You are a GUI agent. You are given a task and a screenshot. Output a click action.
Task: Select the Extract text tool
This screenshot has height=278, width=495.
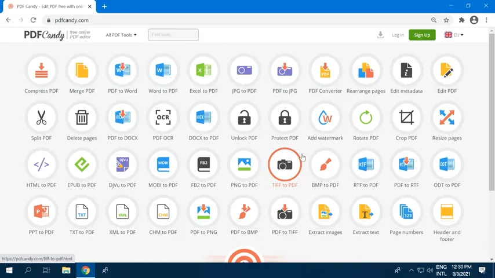pos(366,211)
